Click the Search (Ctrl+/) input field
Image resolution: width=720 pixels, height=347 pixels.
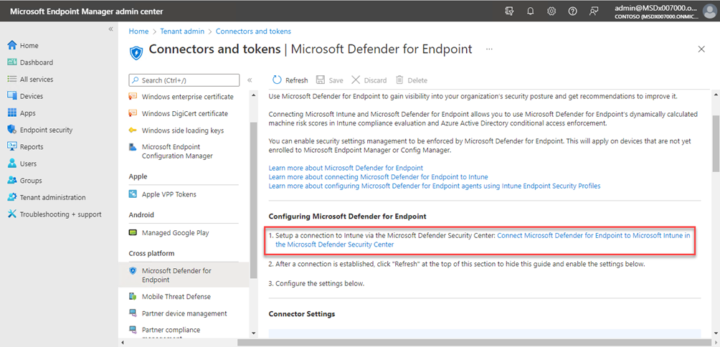[184, 80]
